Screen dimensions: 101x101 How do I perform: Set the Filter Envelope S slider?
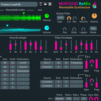(86, 45)
